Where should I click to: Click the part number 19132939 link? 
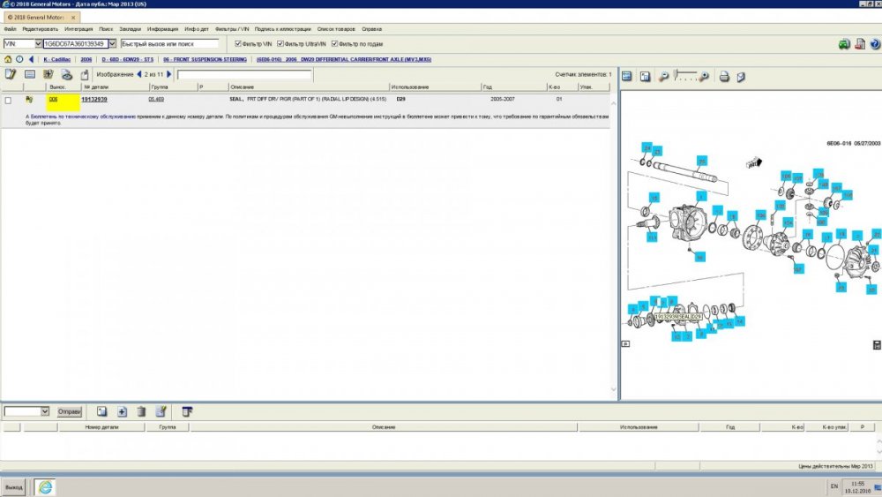tap(94, 100)
